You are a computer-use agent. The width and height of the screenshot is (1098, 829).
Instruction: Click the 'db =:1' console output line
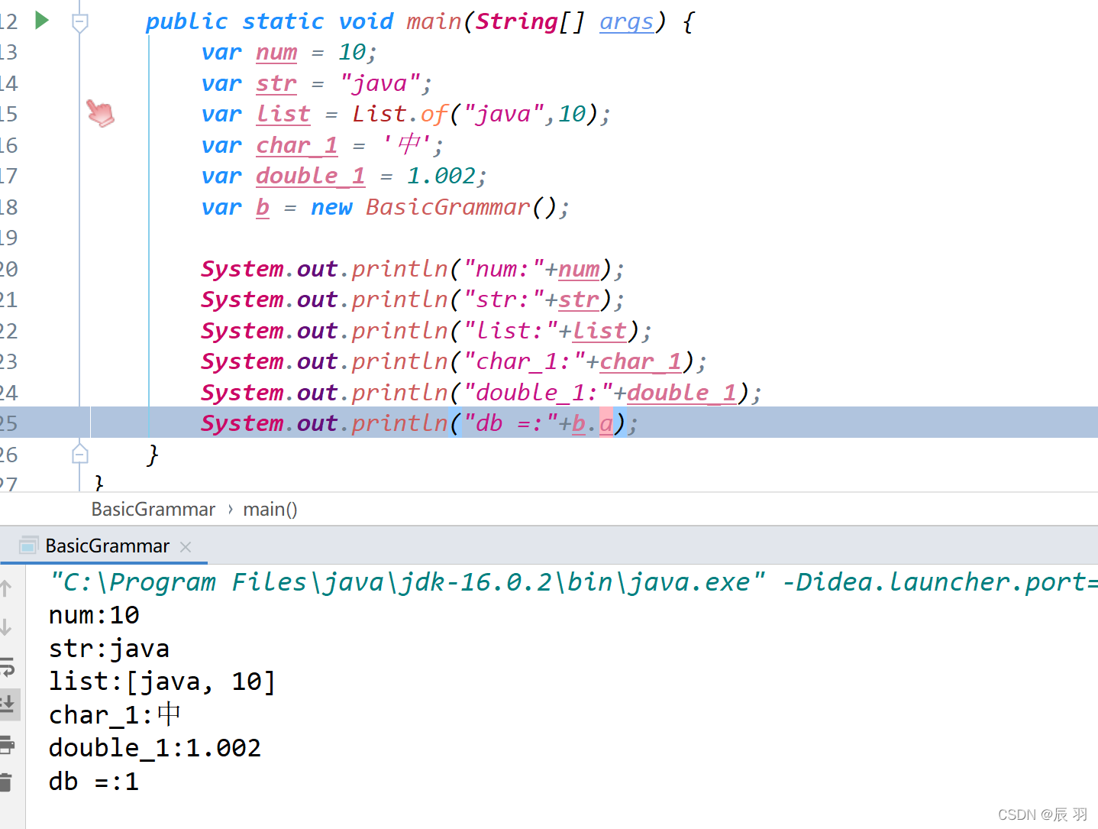[x=94, y=782]
